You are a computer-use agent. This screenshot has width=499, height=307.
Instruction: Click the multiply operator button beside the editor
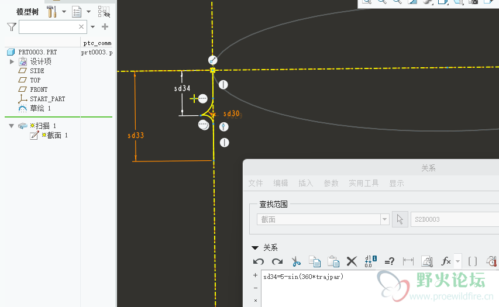pos(255,301)
